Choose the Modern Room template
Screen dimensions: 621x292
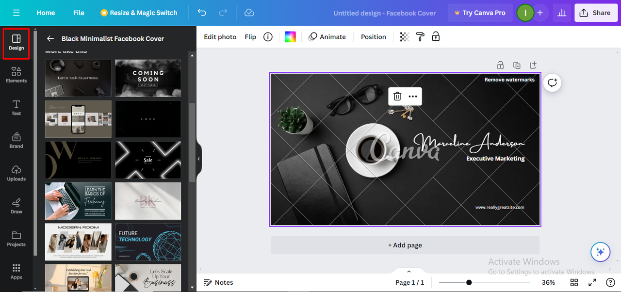[x=78, y=242]
